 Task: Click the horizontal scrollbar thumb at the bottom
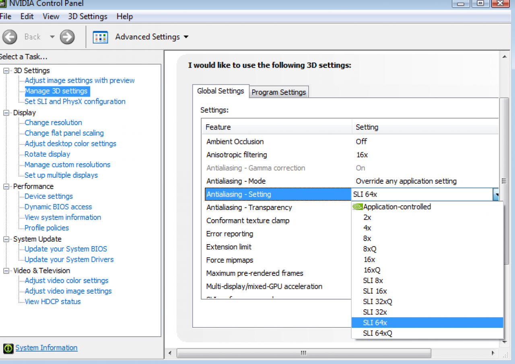pyautogui.click(x=304, y=354)
